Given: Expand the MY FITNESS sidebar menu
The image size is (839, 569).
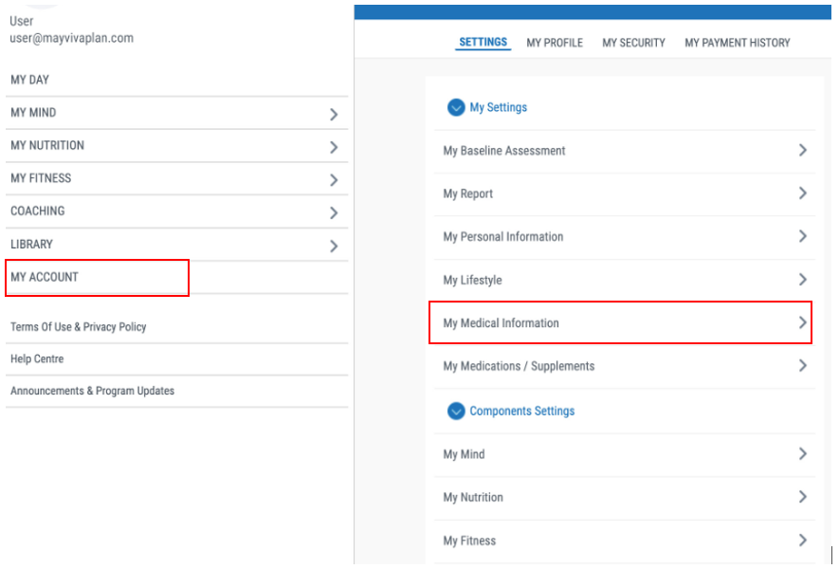Looking at the screenshot, I should [x=333, y=180].
